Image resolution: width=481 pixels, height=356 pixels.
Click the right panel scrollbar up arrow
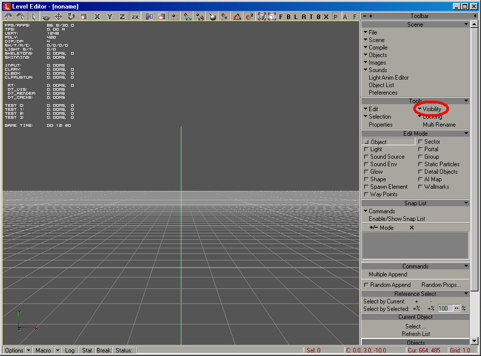pyautogui.click(x=474, y=24)
